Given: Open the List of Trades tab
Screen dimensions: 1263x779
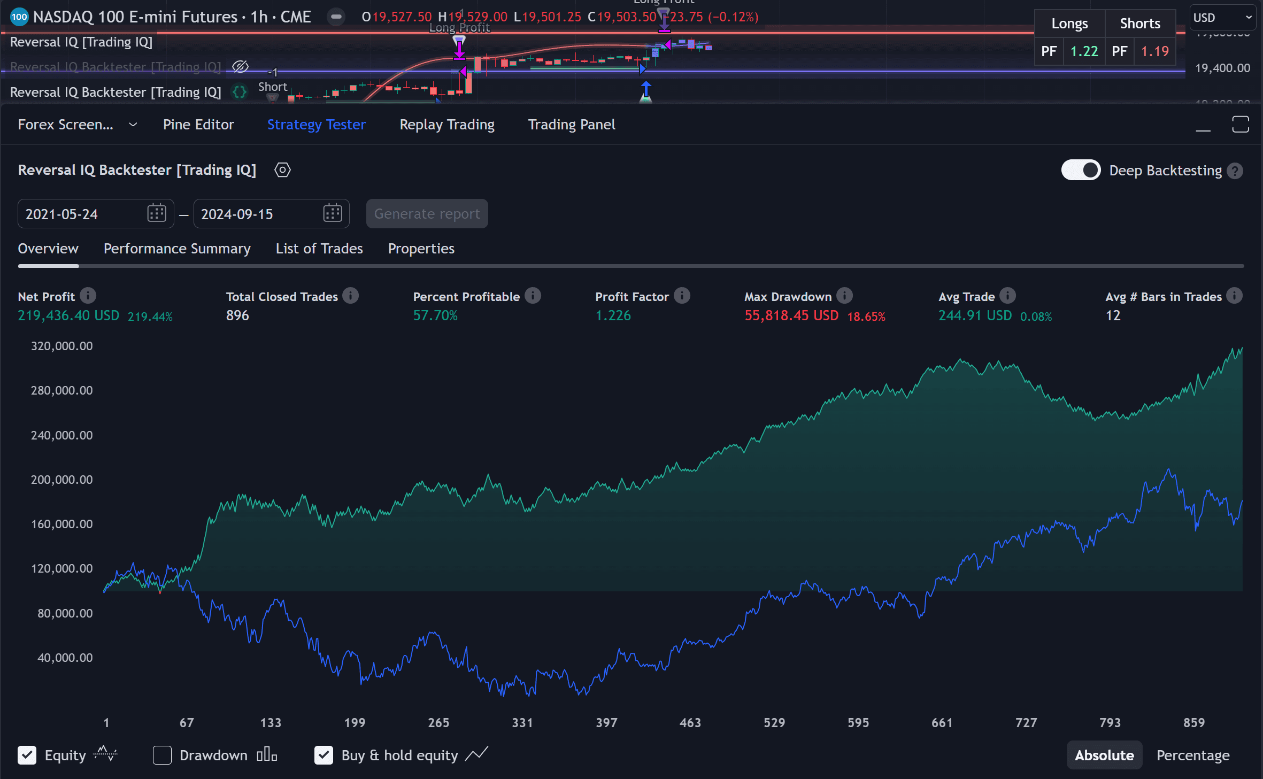Looking at the screenshot, I should 319,249.
